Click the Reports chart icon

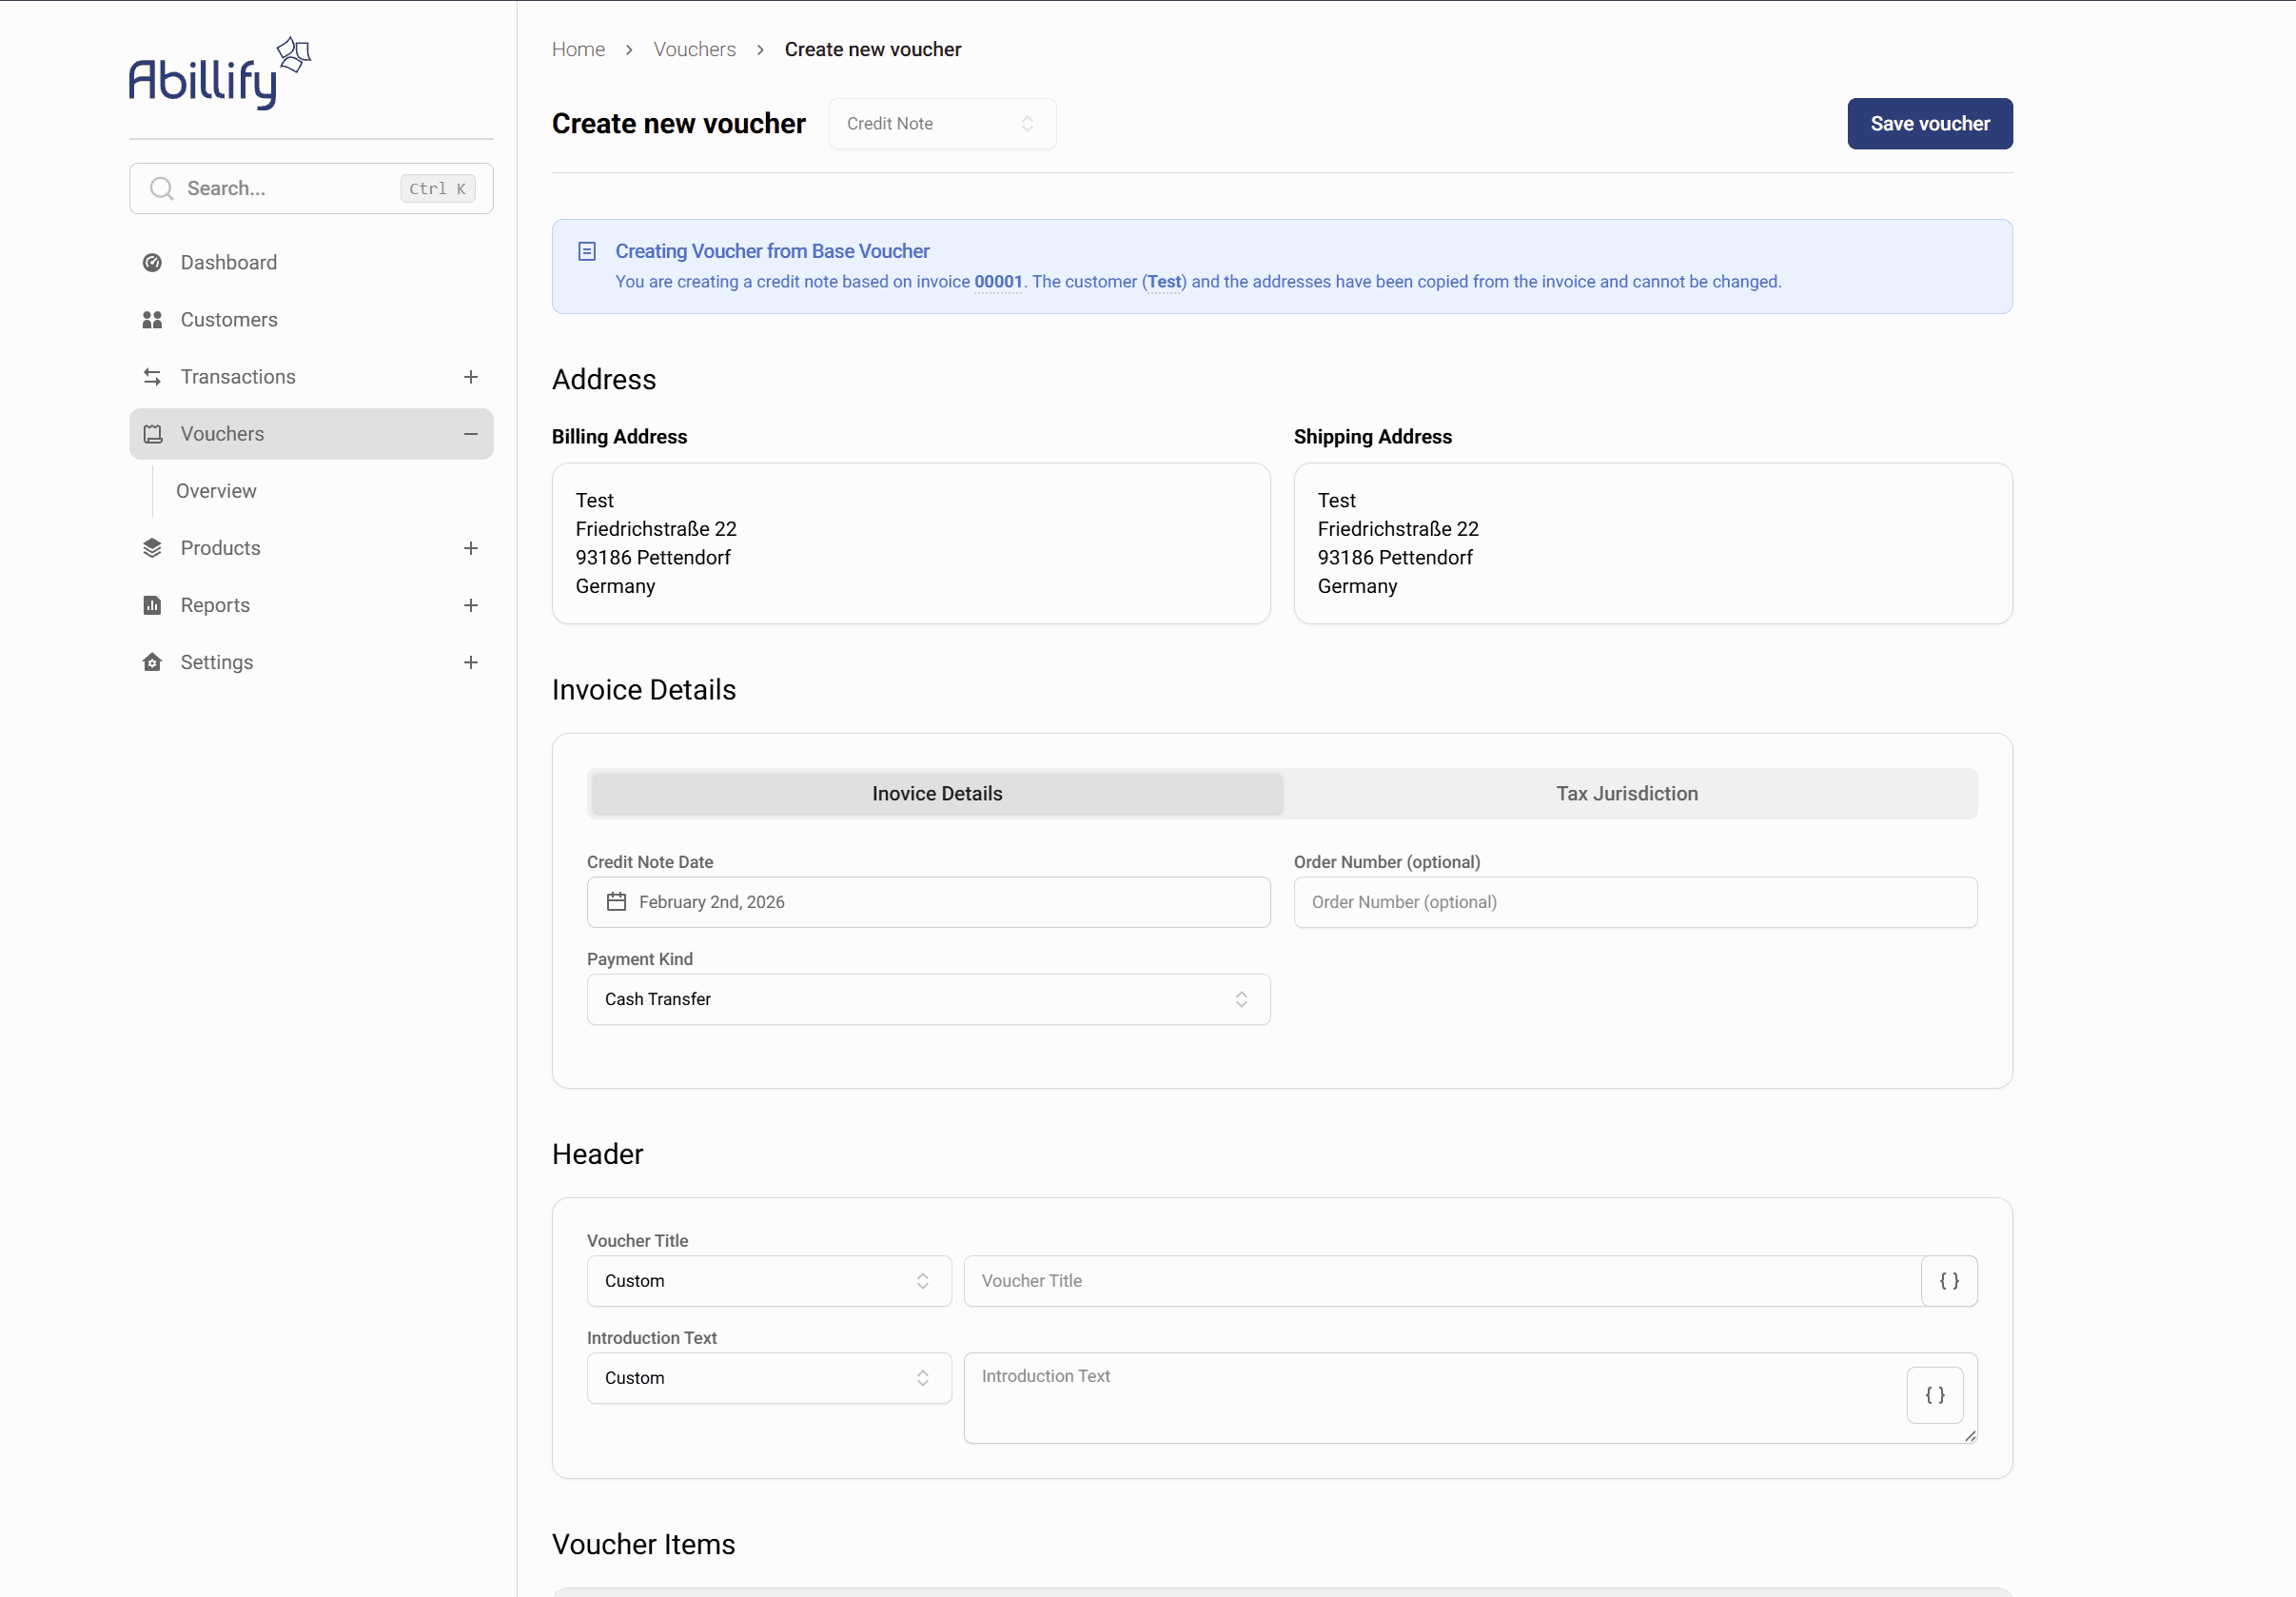(x=152, y=605)
